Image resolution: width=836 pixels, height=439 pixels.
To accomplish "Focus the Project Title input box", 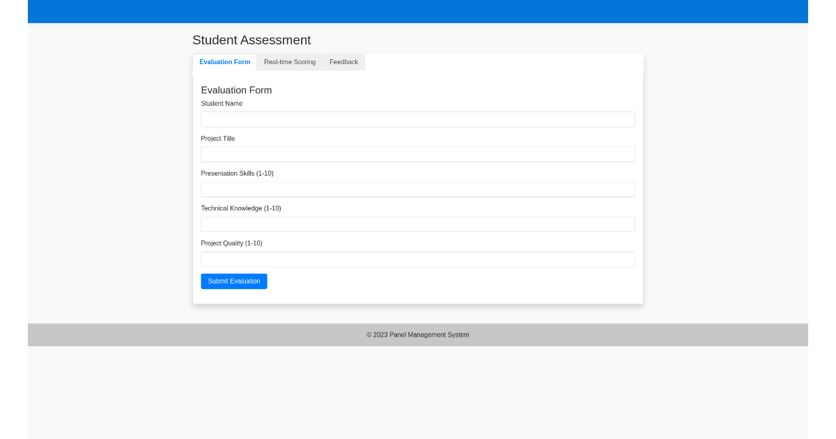I will click(x=417, y=154).
